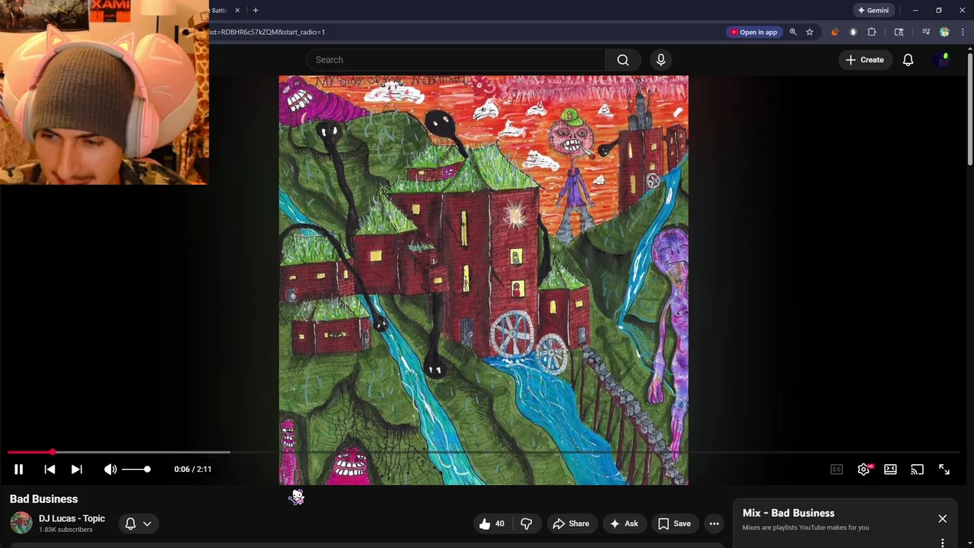Click the Bad Business video title
974x548 pixels.
(43, 499)
